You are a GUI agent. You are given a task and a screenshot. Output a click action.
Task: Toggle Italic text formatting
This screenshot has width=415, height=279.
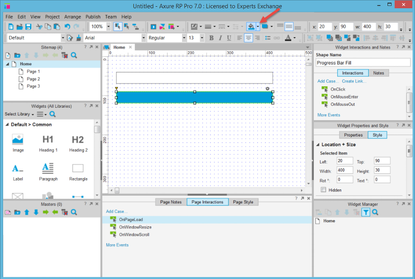[220, 38]
